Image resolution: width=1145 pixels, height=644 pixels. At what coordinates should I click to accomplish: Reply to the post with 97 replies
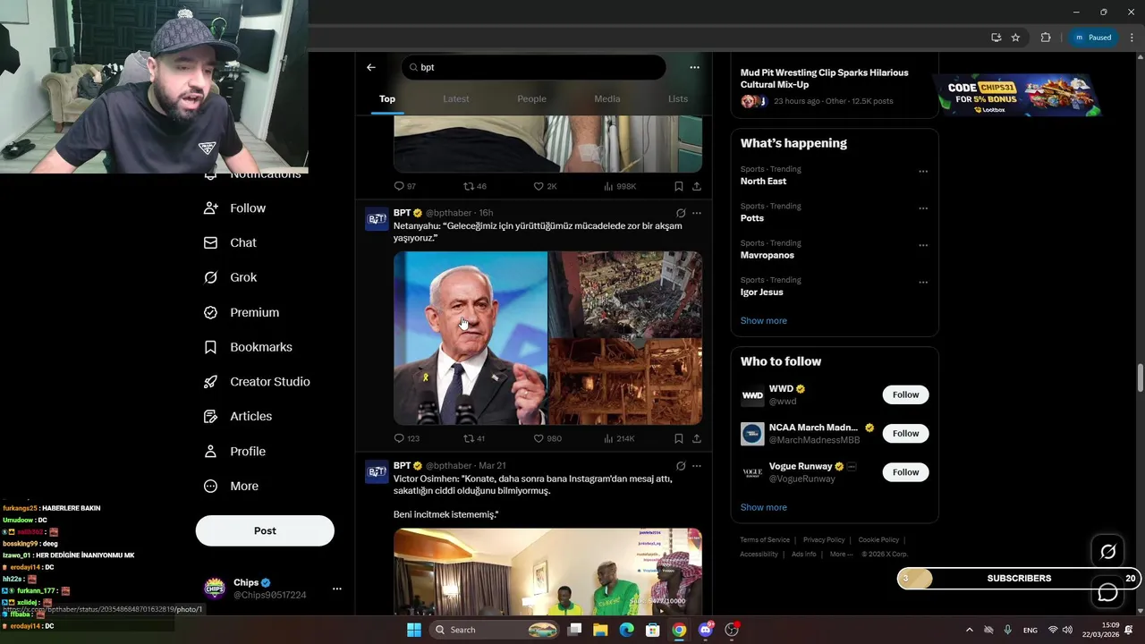pos(405,186)
